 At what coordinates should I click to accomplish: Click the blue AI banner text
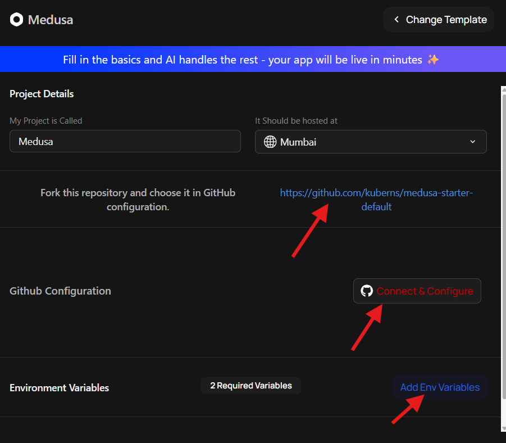(x=243, y=60)
